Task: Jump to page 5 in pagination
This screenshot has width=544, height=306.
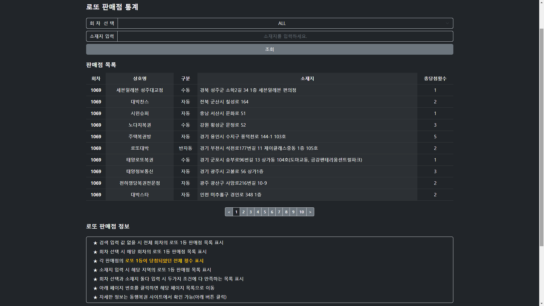Action: tap(265, 212)
